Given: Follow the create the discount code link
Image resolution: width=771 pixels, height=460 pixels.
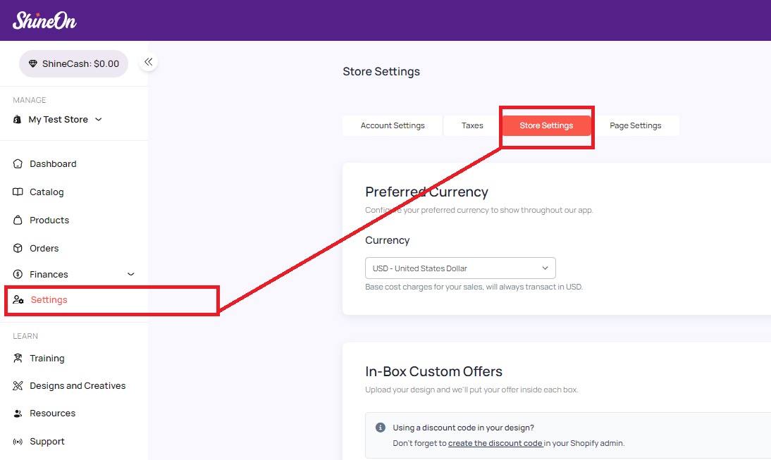Looking at the screenshot, I should (x=495, y=443).
